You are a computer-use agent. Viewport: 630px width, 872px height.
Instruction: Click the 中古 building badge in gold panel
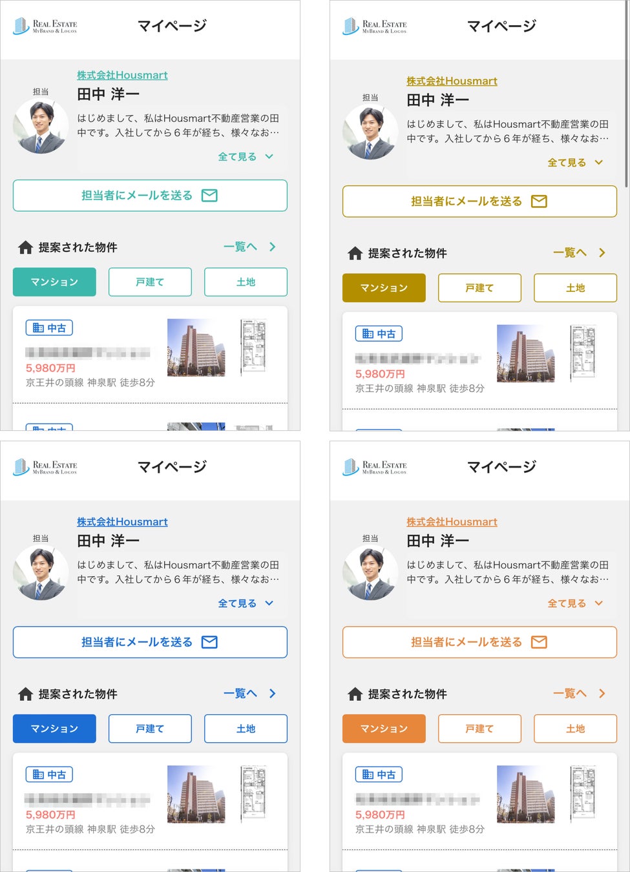379,333
